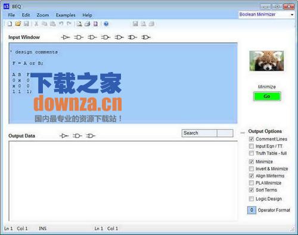The width and height of the screenshot is (298, 235).
Task: Click the Cut scissors icon
Action: (36, 24)
